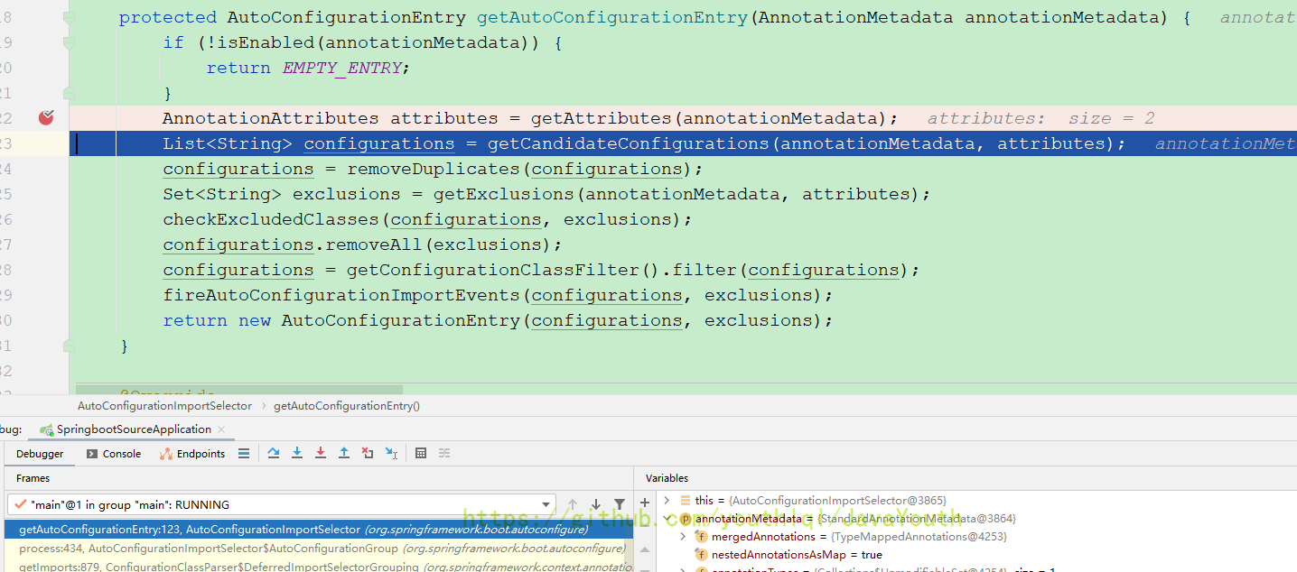Expand the mergedAnnotations field node

(x=683, y=537)
